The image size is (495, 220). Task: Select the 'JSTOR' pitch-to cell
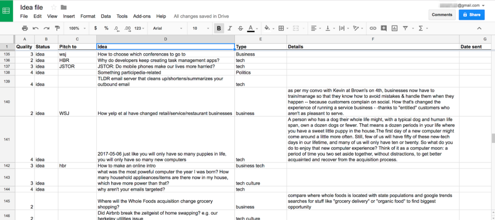coord(77,66)
